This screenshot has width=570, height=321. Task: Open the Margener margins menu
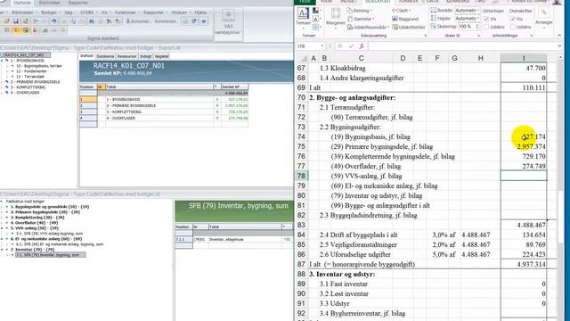pyautogui.click(x=335, y=17)
